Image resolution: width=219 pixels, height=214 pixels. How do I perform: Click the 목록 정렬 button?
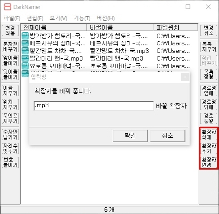click(209, 74)
